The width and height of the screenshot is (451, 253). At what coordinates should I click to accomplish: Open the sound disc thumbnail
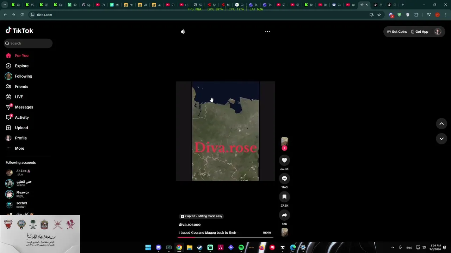tap(284, 232)
